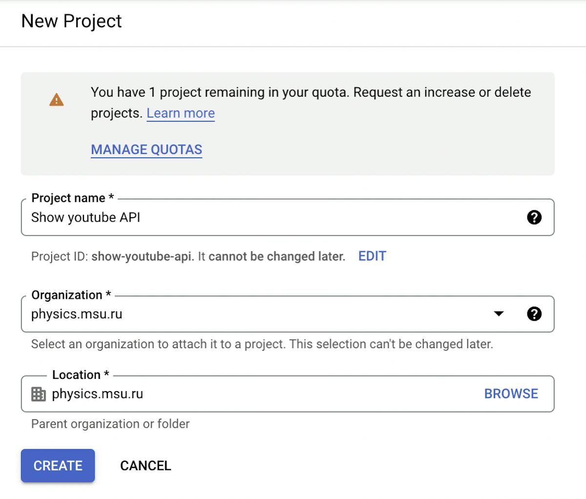This screenshot has height=499, width=586.
Task: Click the quota remaining warning message
Action: pyautogui.click(x=311, y=92)
